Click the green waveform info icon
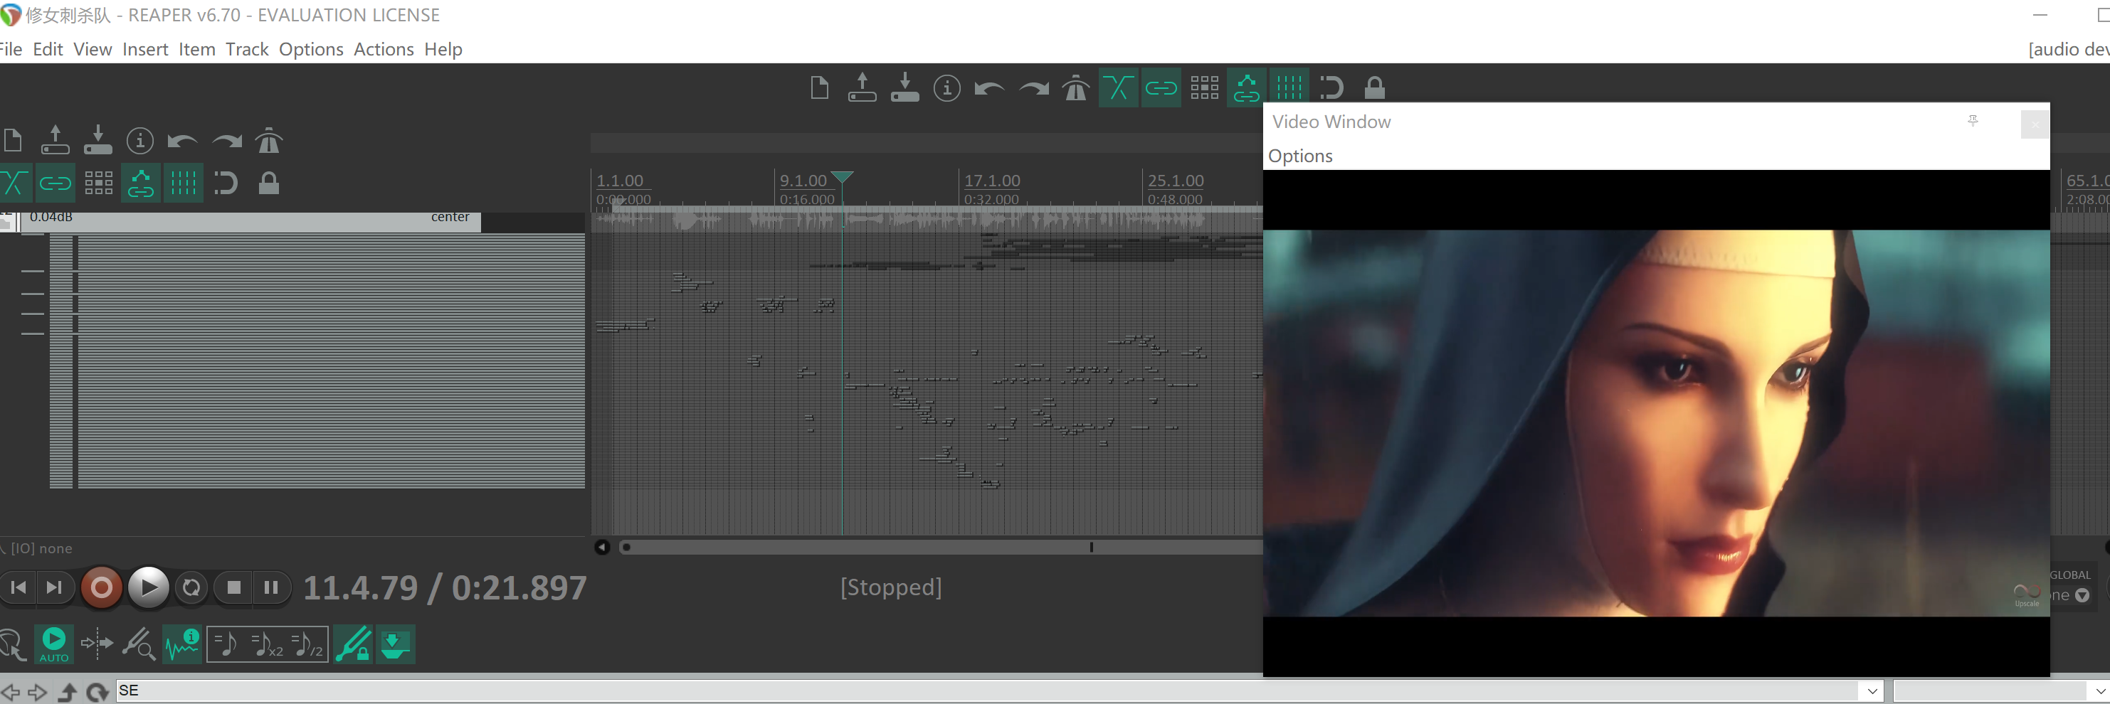This screenshot has width=2110, height=704. point(182,645)
